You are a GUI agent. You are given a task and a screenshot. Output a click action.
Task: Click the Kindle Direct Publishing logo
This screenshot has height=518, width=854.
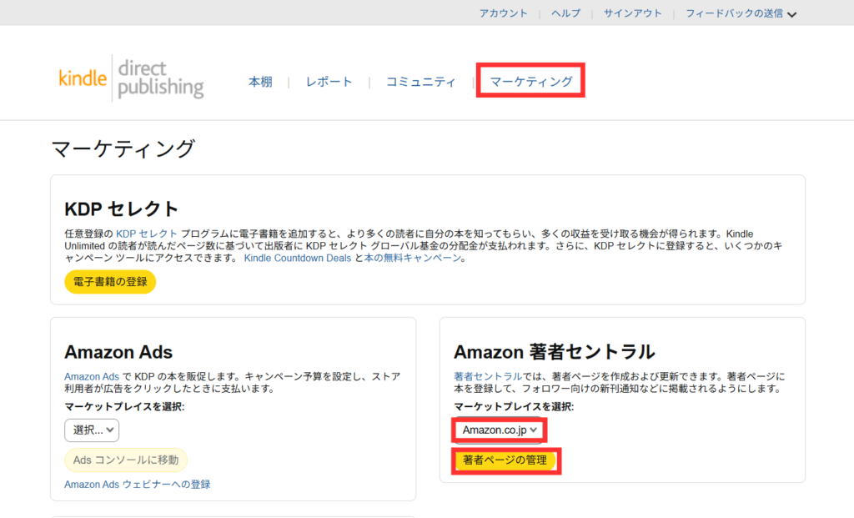tap(131, 79)
